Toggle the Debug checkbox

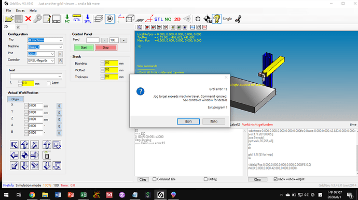pyautogui.click(x=205, y=179)
